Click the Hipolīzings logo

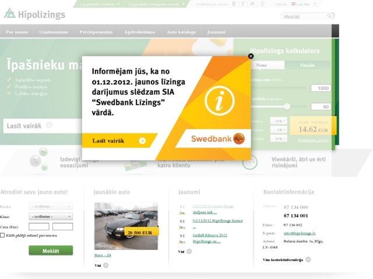click(34, 14)
